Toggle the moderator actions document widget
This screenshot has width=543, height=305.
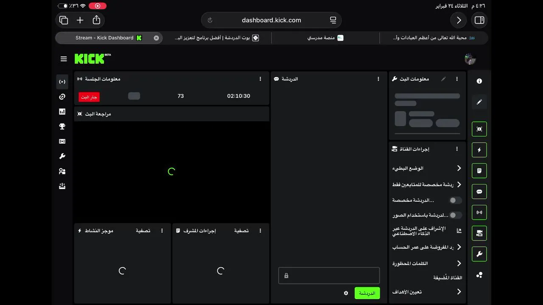click(479, 171)
